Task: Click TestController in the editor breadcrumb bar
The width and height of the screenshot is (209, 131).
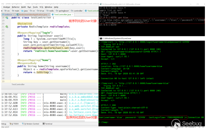Action: (x=18, y=84)
